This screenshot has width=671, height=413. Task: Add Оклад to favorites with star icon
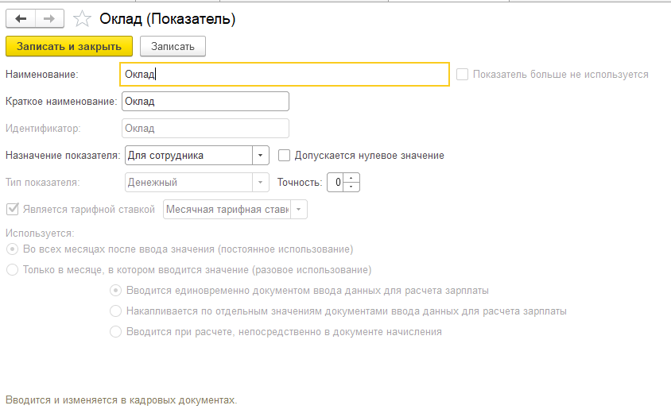82,19
